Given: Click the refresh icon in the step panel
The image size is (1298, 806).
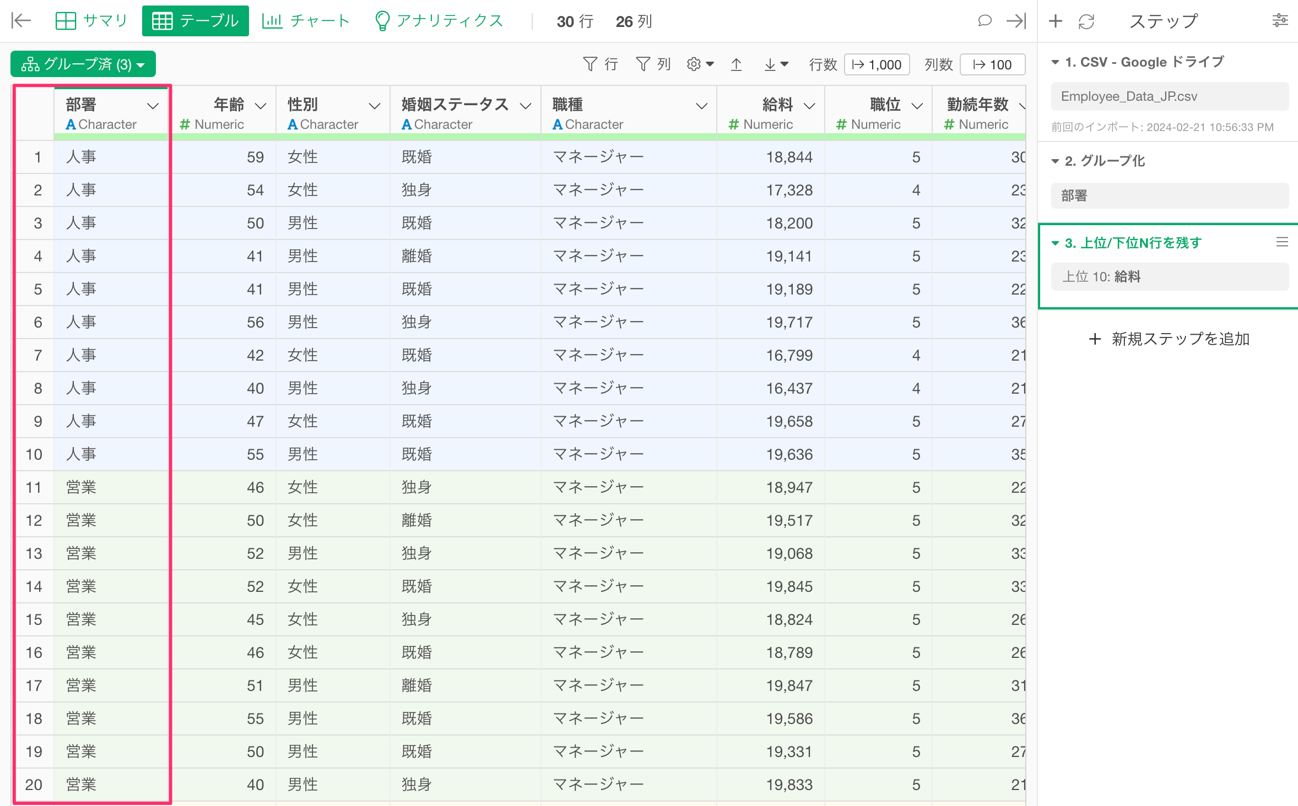Looking at the screenshot, I should click(1086, 21).
